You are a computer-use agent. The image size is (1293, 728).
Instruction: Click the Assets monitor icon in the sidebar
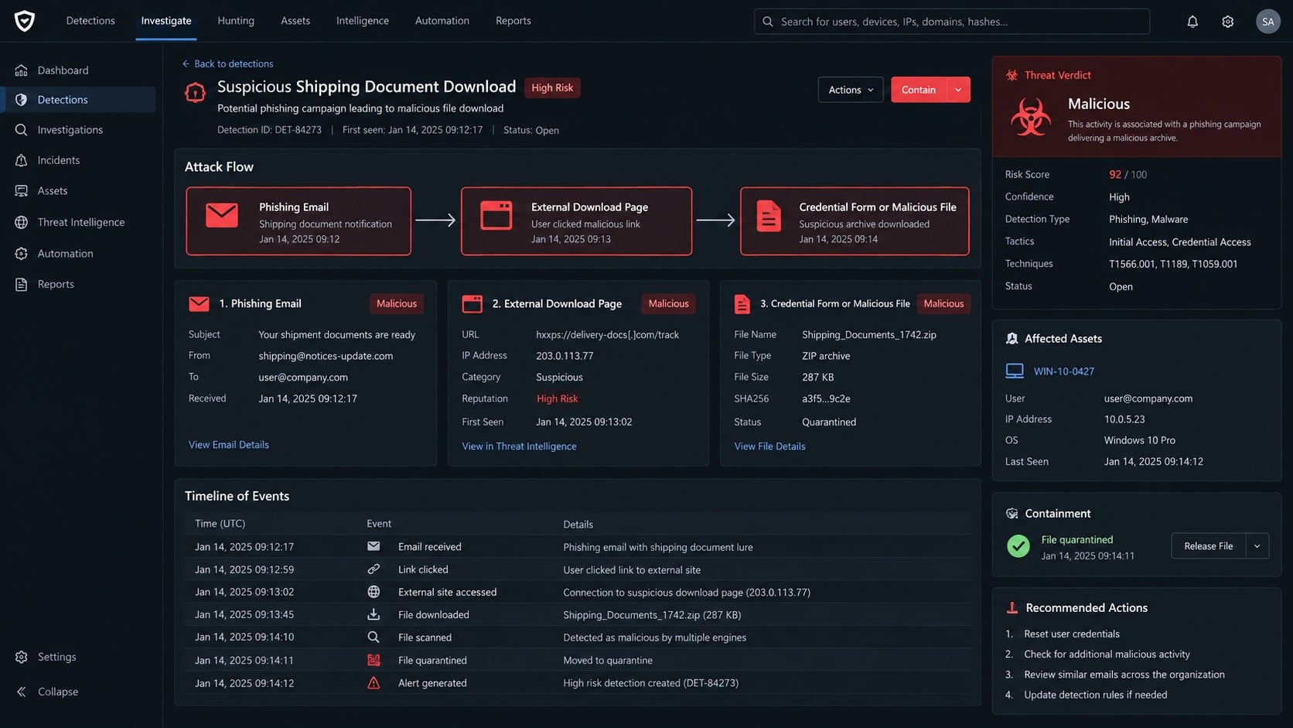(x=22, y=190)
